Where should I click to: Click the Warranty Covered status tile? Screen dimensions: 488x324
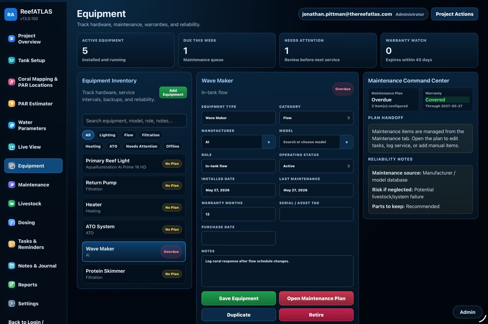tap(447, 100)
